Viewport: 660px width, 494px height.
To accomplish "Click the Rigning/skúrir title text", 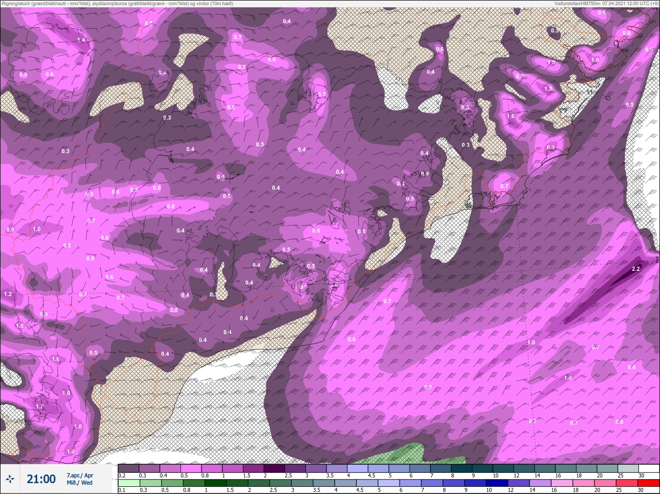I will pos(117,3).
